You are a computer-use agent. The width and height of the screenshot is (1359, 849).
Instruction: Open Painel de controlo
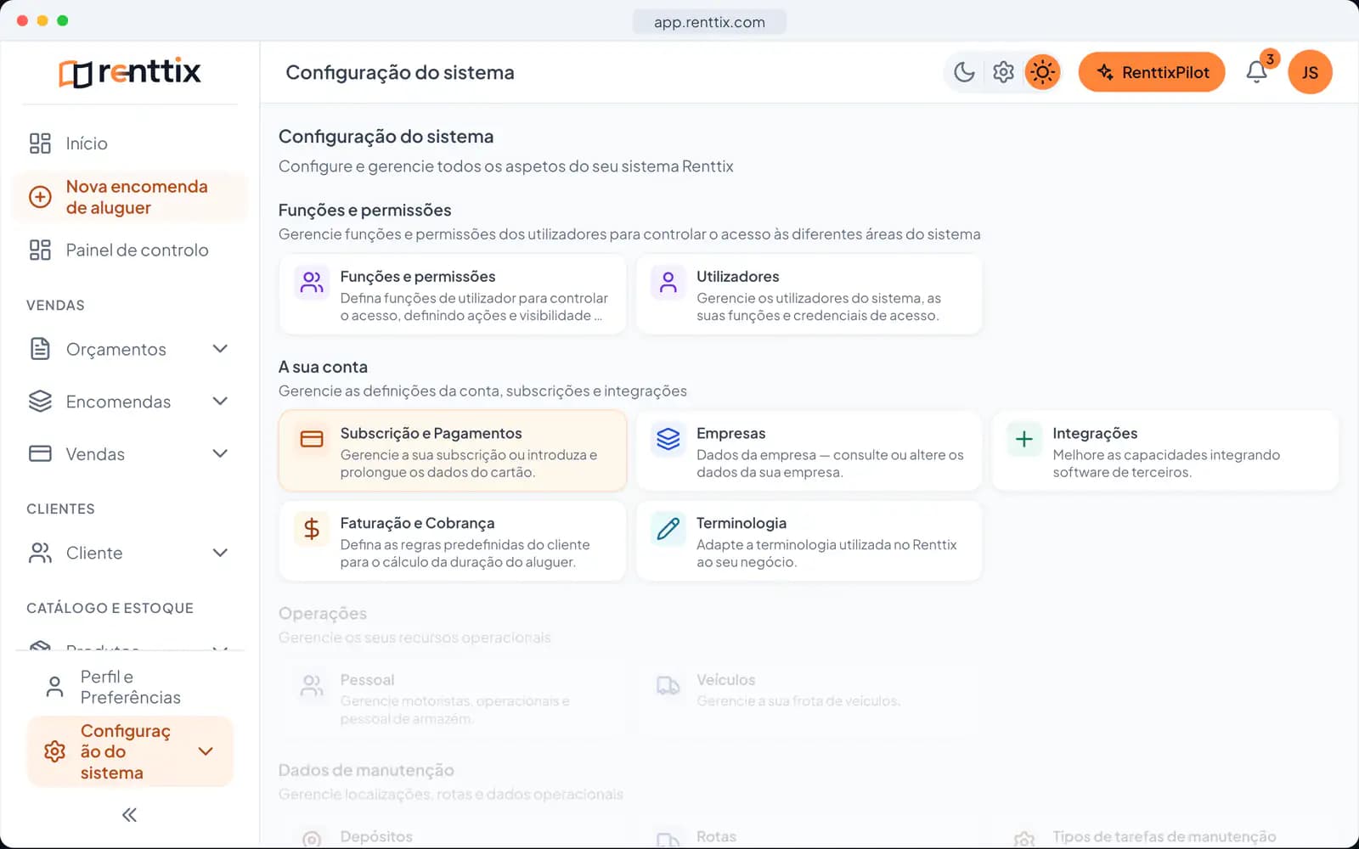130,250
